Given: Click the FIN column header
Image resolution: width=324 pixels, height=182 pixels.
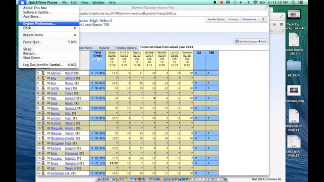Looking at the screenshot, I should pos(212,53).
